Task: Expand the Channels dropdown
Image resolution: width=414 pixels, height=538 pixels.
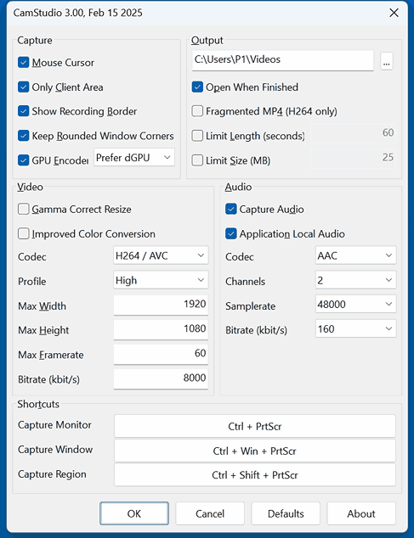Action: click(356, 280)
